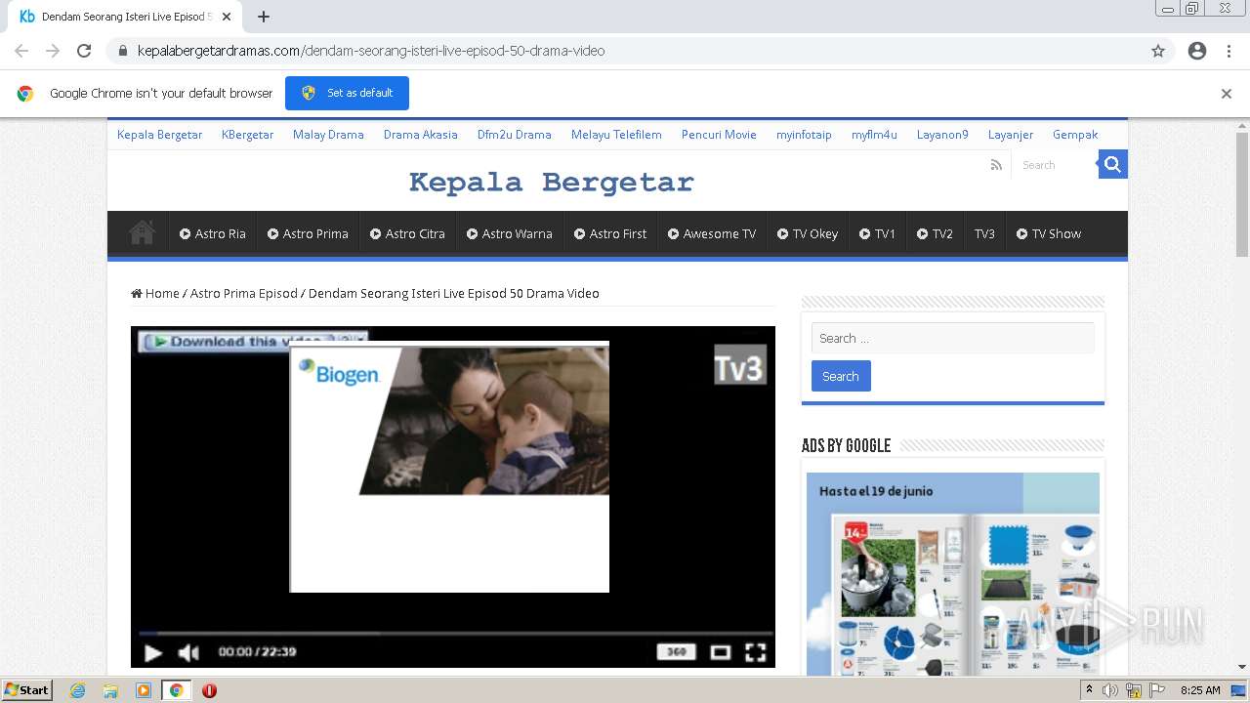Screen dimensions: 1250x703
Task: Open the media player taskbar icon
Action: [x=143, y=690]
